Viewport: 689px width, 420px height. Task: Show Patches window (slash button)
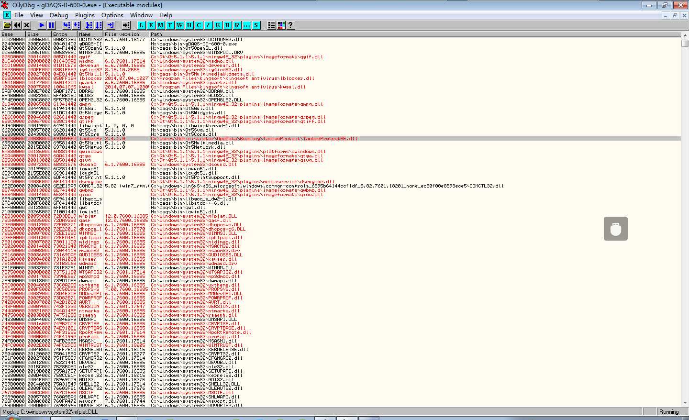pyautogui.click(x=208, y=25)
